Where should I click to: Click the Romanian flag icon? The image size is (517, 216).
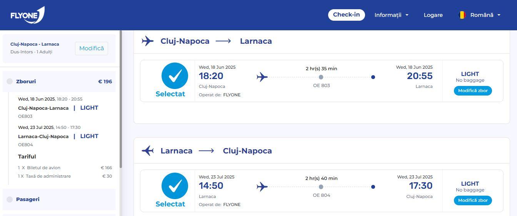pyautogui.click(x=462, y=15)
